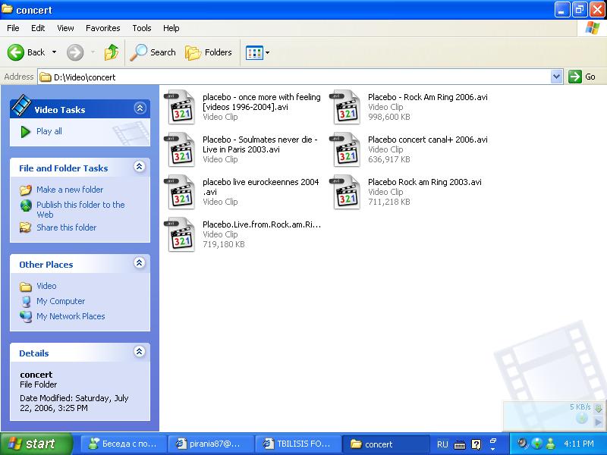Image resolution: width=607 pixels, height=455 pixels.
Task: Open the View menu
Action: click(65, 28)
